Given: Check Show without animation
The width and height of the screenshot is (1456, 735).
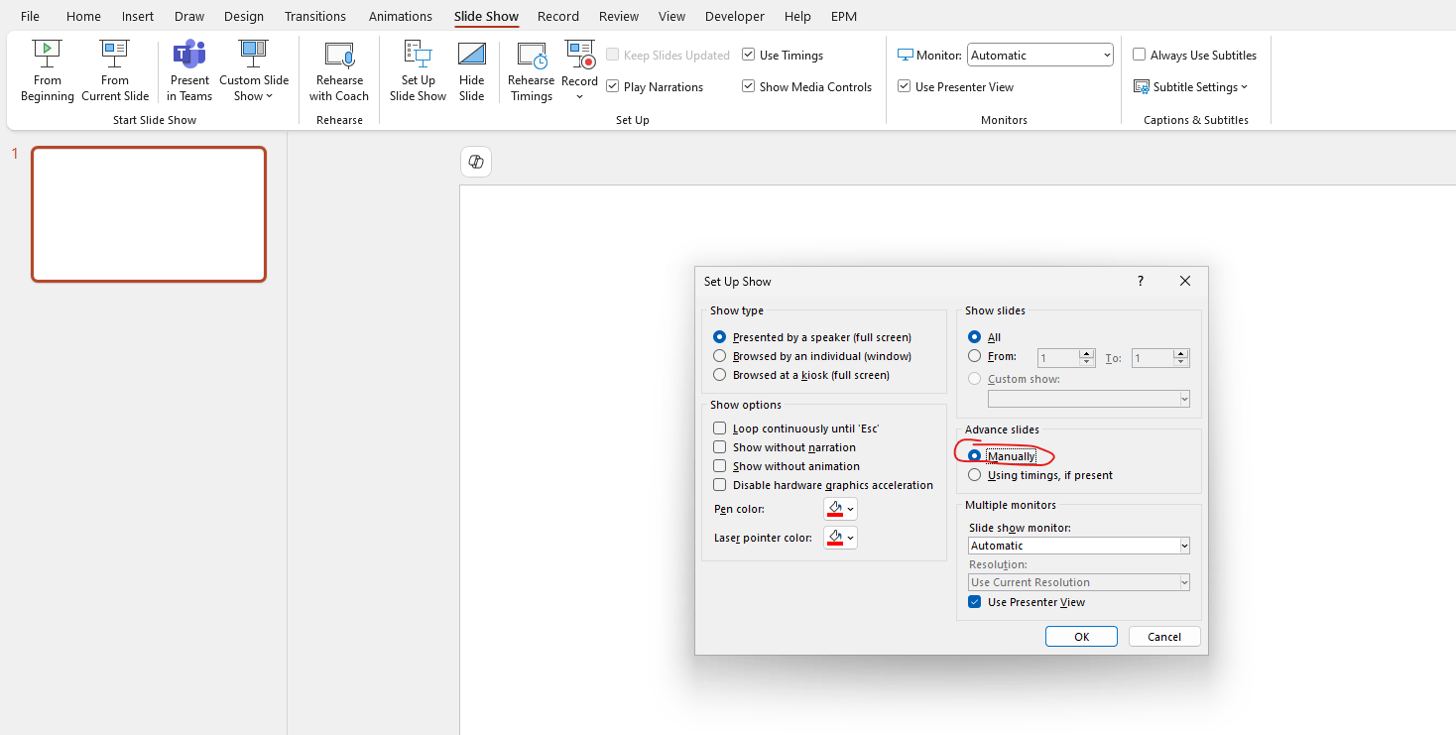Looking at the screenshot, I should [720, 466].
